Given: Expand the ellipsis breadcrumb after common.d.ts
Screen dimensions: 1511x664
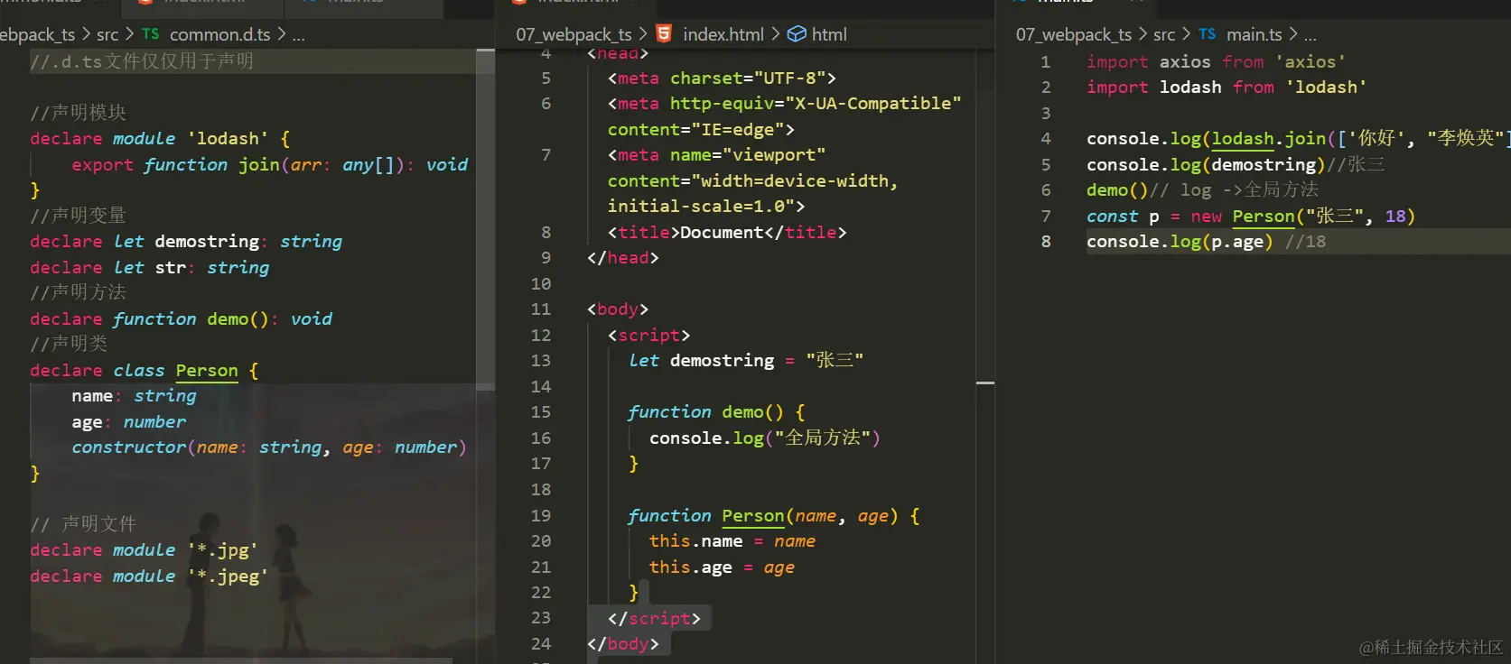Looking at the screenshot, I should tap(298, 36).
